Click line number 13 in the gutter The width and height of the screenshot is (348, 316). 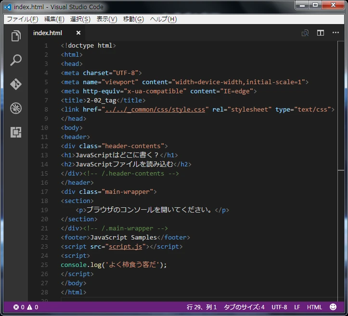[44, 155]
